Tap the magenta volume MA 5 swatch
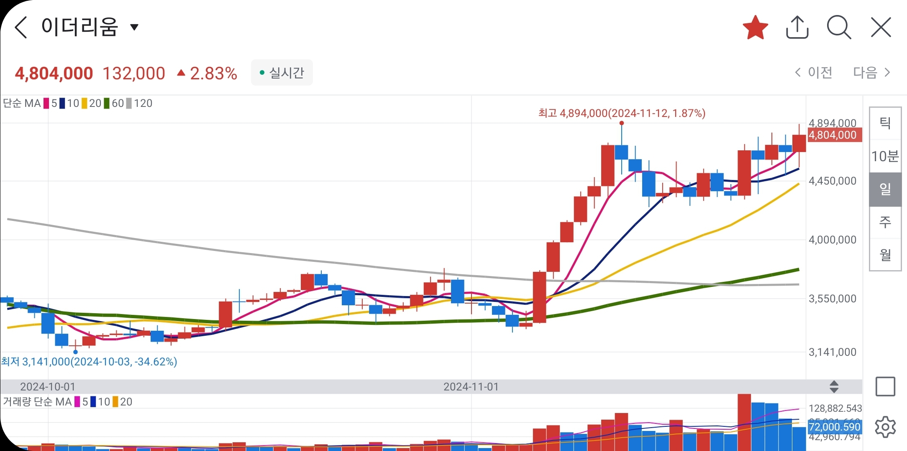Image resolution: width=907 pixels, height=451 pixels. [x=77, y=402]
